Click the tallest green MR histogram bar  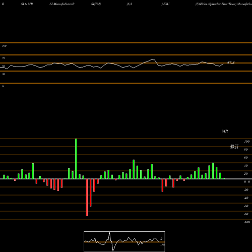[x=76, y=159]
